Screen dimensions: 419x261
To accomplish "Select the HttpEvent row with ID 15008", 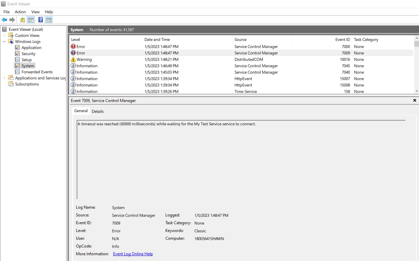I will point(241,85).
